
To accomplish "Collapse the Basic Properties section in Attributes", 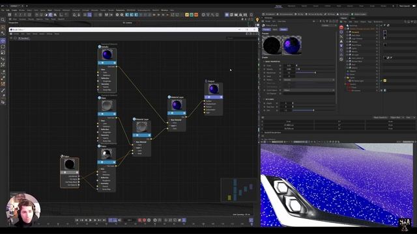I will coord(264,62).
